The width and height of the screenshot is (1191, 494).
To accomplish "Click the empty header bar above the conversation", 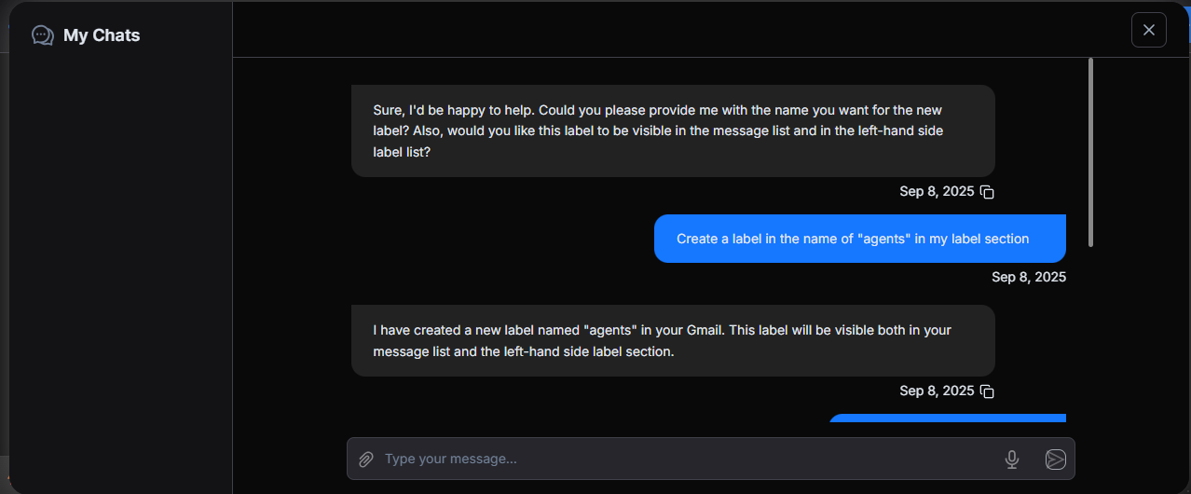I will click(671, 30).
